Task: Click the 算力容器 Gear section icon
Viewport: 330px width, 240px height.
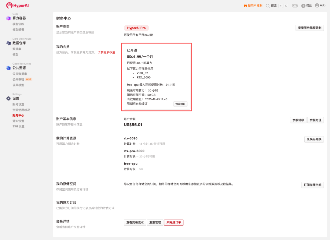Action: pos(9,18)
